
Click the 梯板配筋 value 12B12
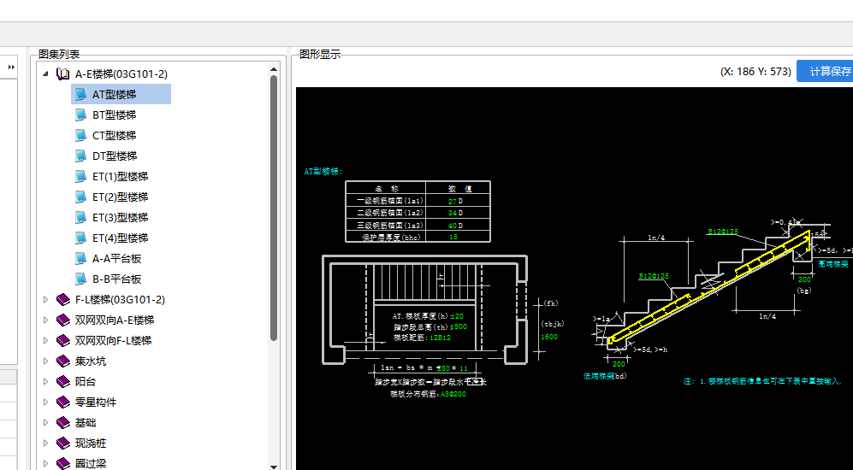(x=441, y=338)
